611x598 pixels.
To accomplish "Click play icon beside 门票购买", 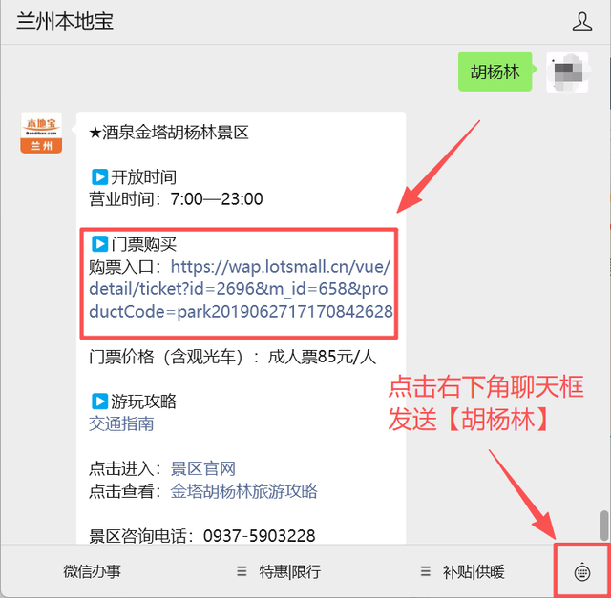I will [x=99, y=244].
